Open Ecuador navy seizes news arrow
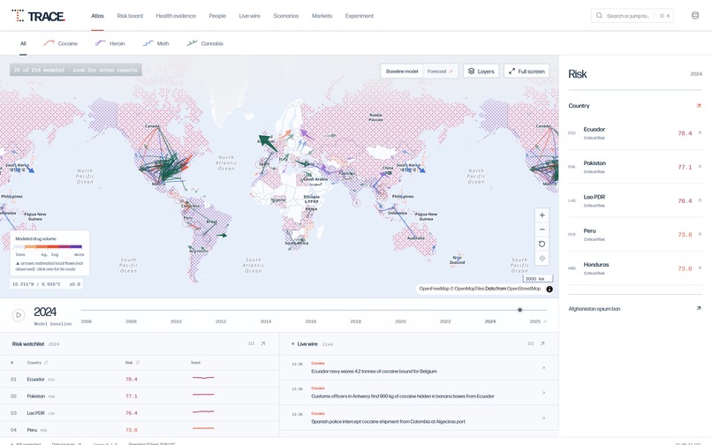The image size is (712, 445). coord(543,368)
